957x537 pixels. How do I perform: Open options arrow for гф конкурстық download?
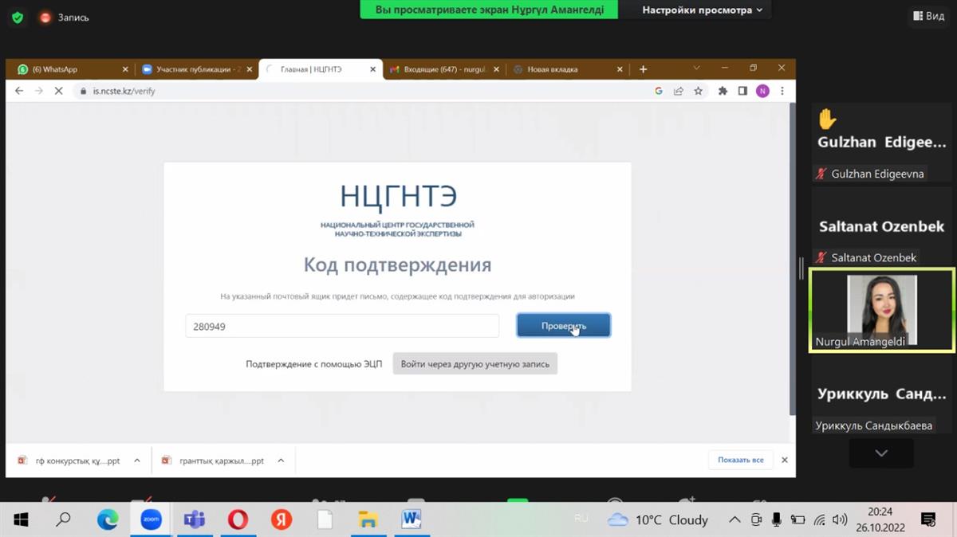coord(137,461)
